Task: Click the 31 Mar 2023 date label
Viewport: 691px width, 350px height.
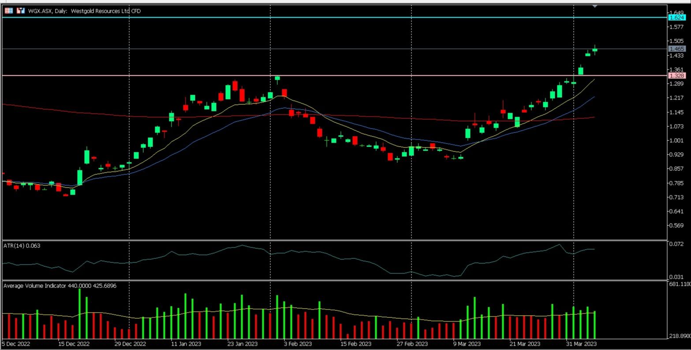Action: (581, 344)
